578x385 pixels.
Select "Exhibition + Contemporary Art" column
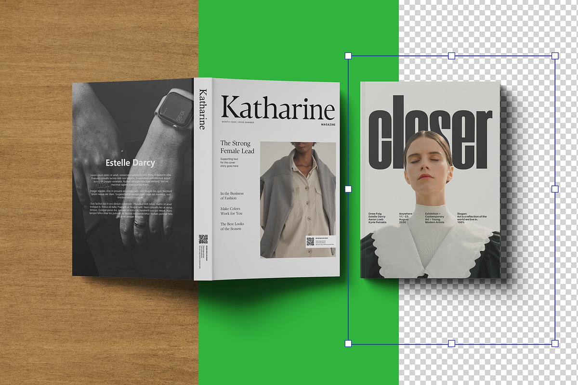tap(435, 218)
